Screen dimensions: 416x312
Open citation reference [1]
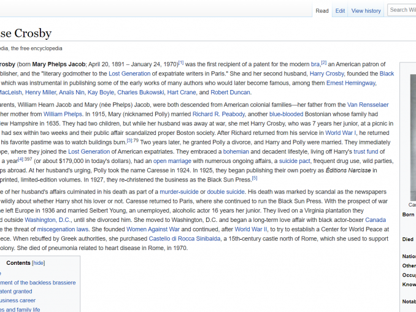pyautogui.click(x=180, y=63)
